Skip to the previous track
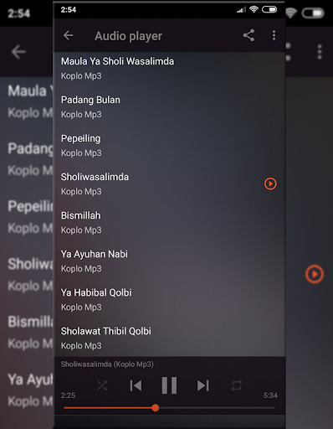The width and height of the screenshot is (333, 429). 136,385
